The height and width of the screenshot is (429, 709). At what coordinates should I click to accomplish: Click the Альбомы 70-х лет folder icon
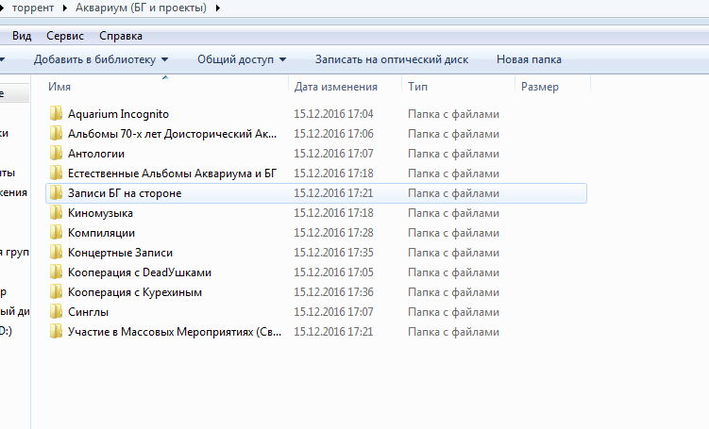pos(56,133)
